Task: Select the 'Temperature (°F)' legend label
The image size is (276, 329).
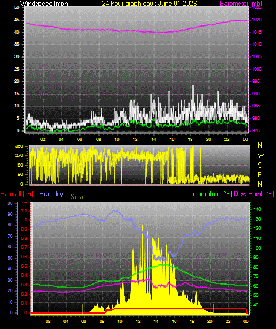Action: tap(208, 194)
